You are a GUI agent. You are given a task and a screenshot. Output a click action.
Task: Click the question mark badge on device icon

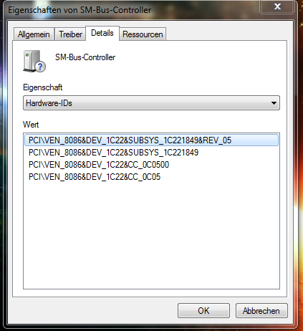point(41,67)
